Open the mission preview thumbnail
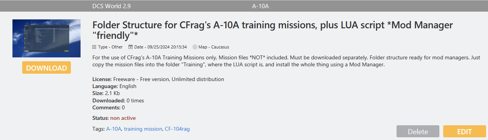 (46, 38)
